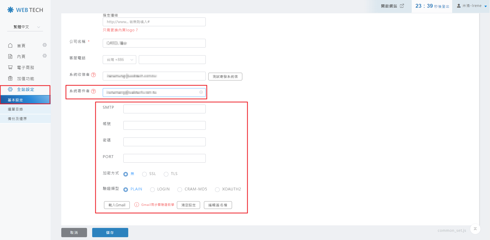
Task: Click the scroll-to-top arrow icon
Action: coord(475,229)
